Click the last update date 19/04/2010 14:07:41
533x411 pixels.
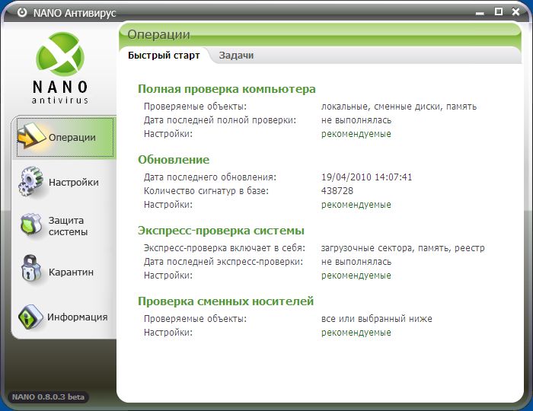point(366,177)
